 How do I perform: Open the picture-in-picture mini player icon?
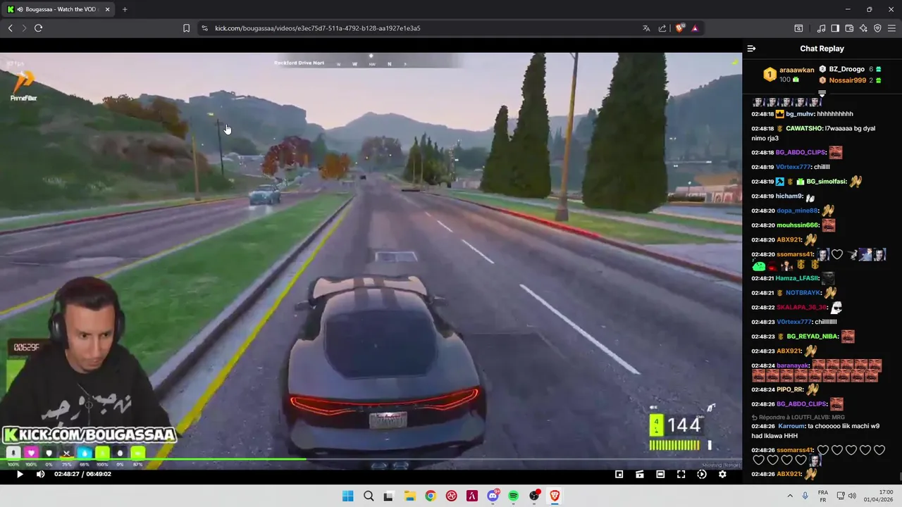click(619, 475)
